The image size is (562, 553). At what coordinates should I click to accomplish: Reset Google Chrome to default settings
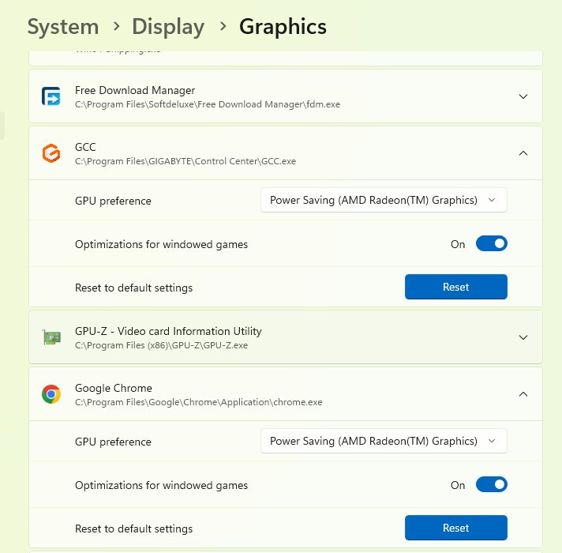[x=456, y=528]
